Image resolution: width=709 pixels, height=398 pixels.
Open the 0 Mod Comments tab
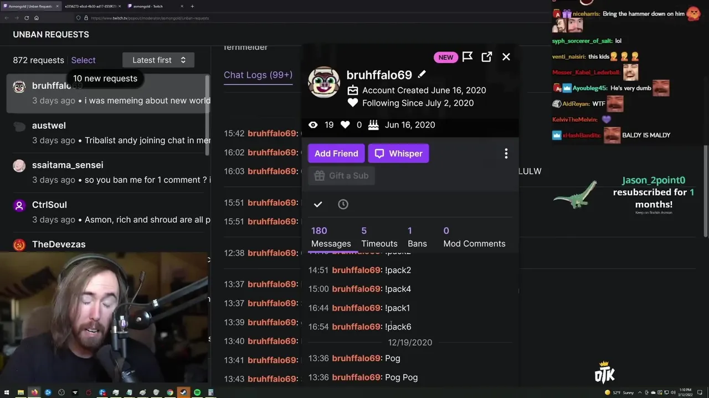coord(474,237)
